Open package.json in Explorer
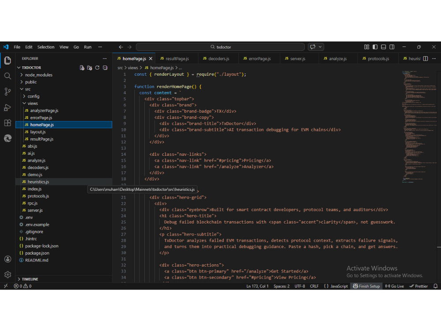 coord(64,253)
